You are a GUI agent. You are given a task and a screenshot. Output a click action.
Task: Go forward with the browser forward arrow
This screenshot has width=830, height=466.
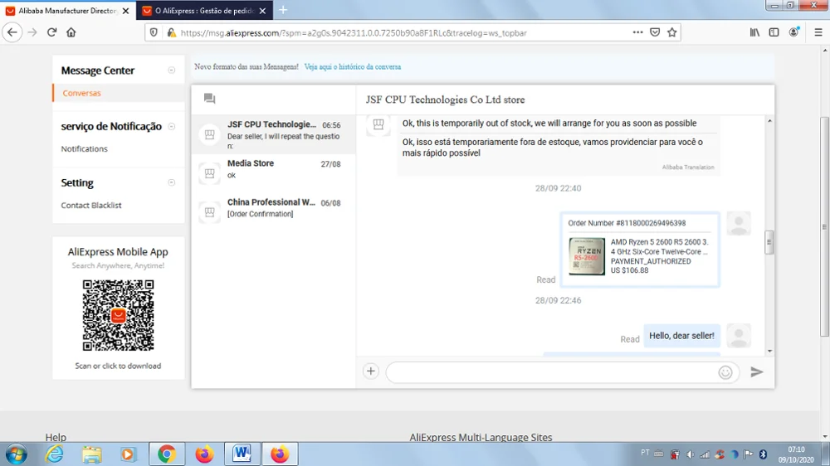pyautogui.click(x=32, y=32)
